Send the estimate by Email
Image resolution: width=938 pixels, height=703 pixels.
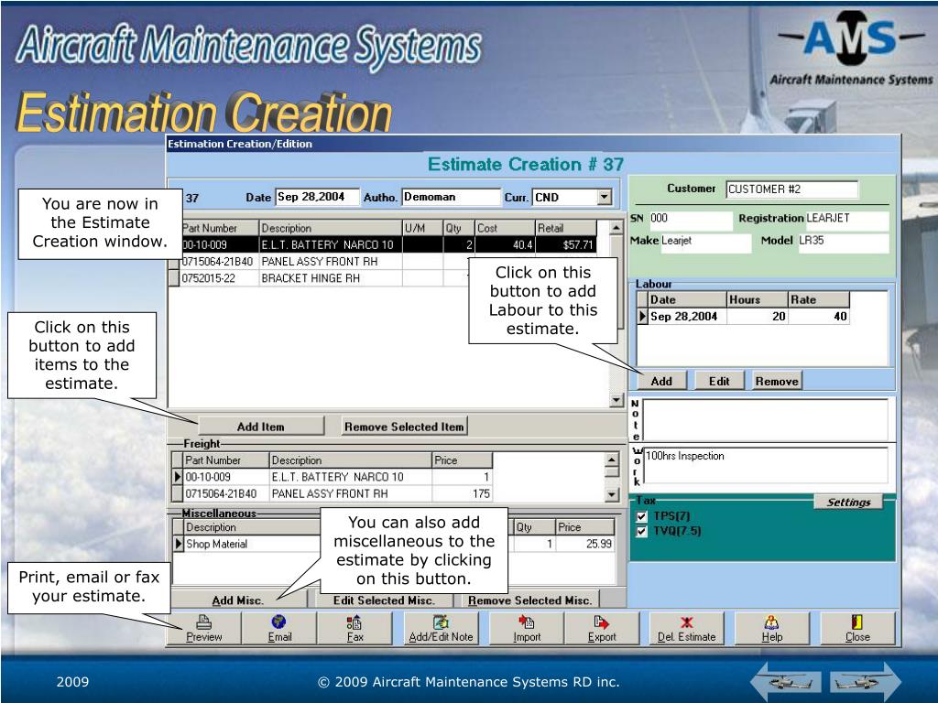tap(279, 628)
